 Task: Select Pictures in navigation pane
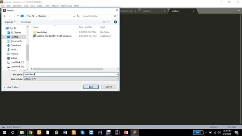[14, 54]
